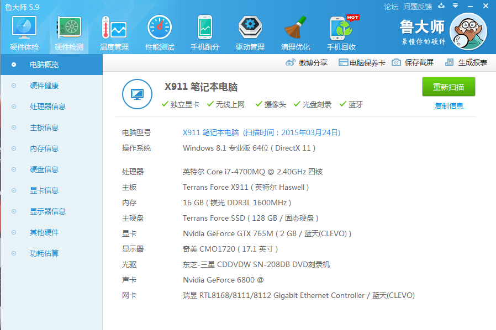Viewport: 496px width, 330px height.
Task: Click the Terrans Force SSD 128 GB value
Action: tap(251, 218)
